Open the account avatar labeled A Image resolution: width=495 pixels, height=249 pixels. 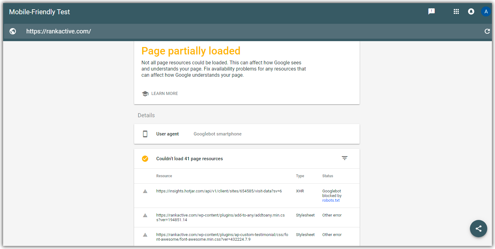486,11
